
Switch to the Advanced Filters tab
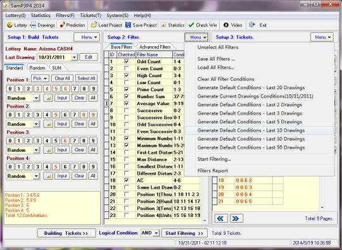coord(155,47)
